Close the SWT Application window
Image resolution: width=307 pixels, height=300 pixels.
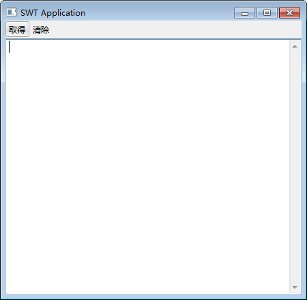[x=289, y=13]
